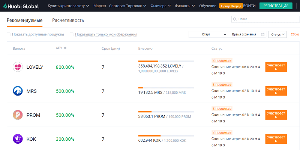The image size is (300, 150).
Task: Click the 'В процессе' status for LOVELY
Action: (x=222, y=61)
